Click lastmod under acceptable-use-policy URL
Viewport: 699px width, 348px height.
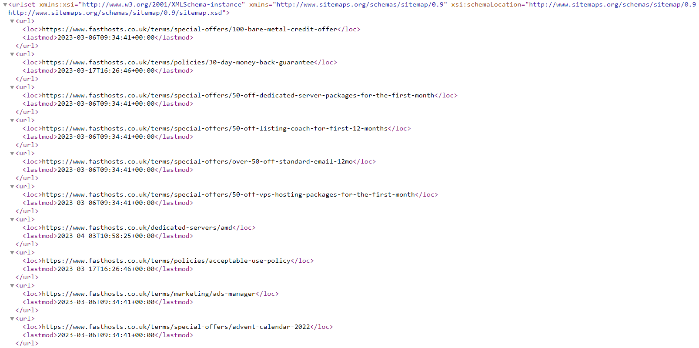106,269
